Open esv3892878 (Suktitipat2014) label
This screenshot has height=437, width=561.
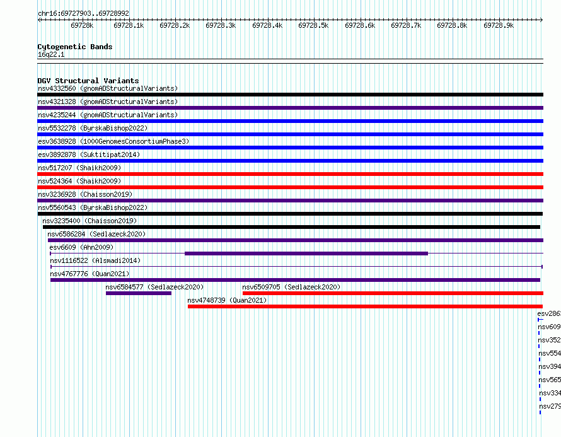point(89,154)
